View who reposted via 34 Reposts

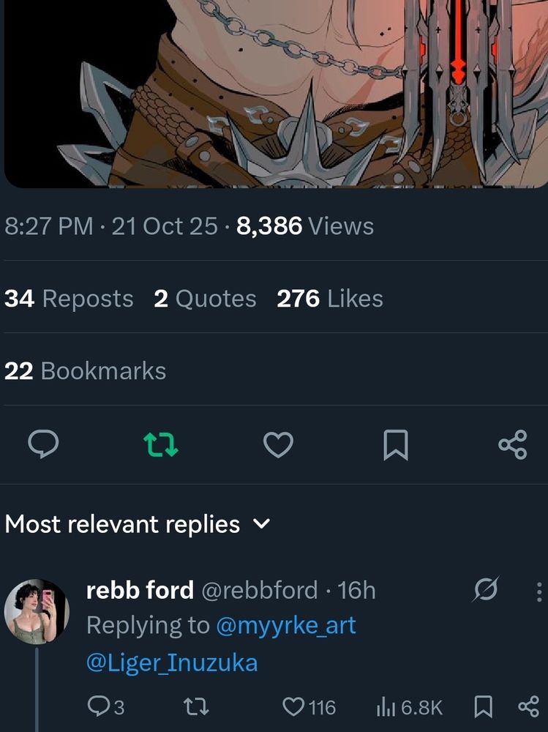pos(68,298)
